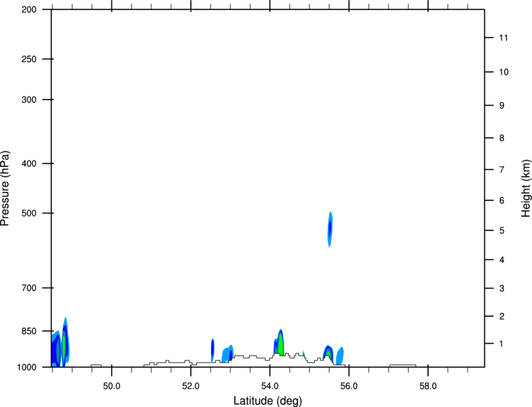532x407 pixels.
Task: Select the 700 pressure tick label
Action: [29, 288]
